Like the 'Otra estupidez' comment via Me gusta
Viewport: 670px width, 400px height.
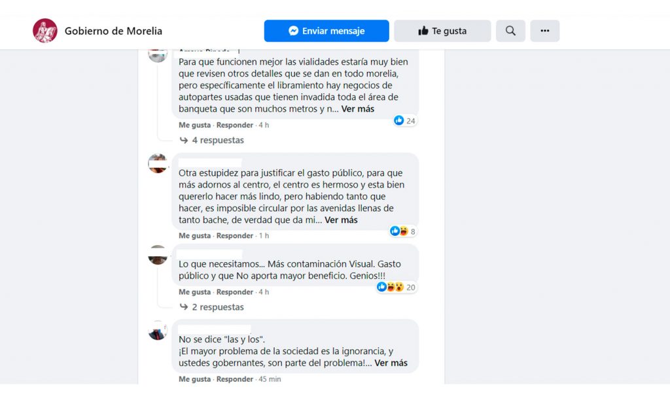click(x=194, y=236)
